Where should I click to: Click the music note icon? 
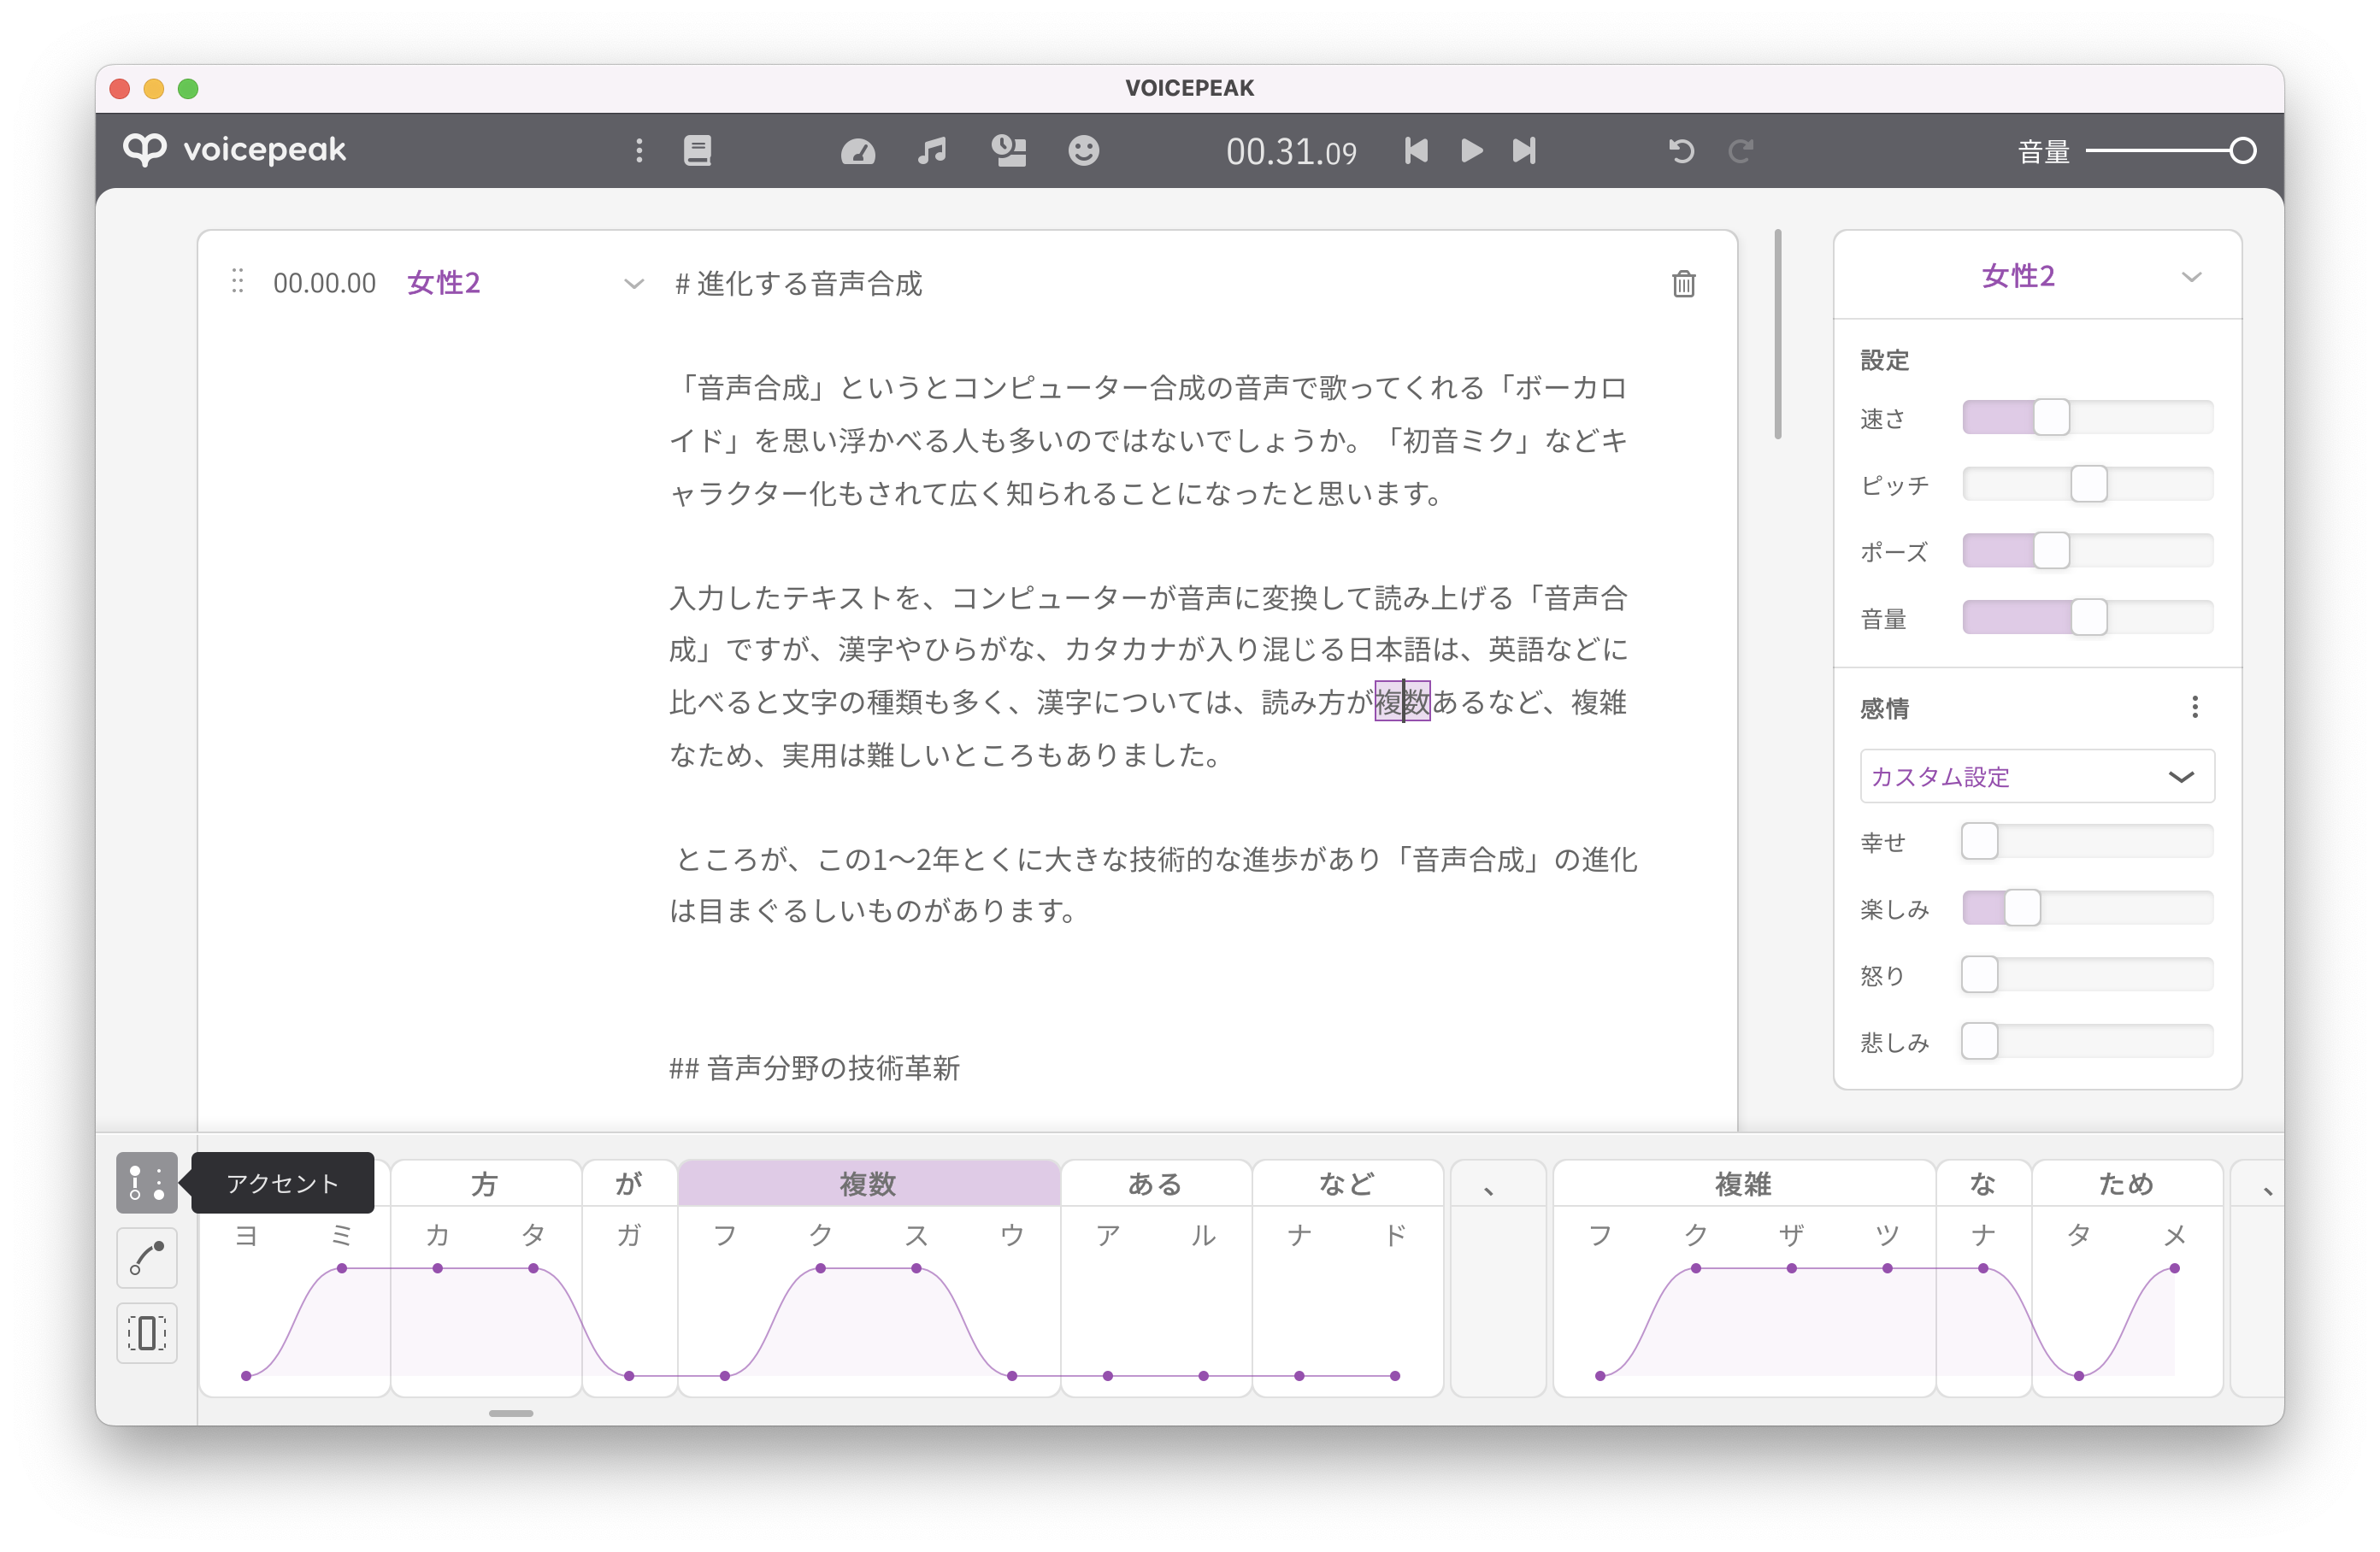tap(932, 151)
